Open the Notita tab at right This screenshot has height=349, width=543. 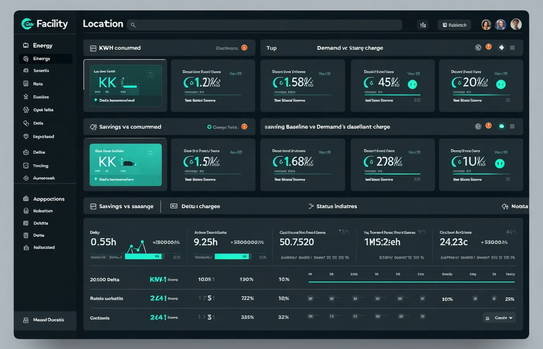click(x=515, y=206)
